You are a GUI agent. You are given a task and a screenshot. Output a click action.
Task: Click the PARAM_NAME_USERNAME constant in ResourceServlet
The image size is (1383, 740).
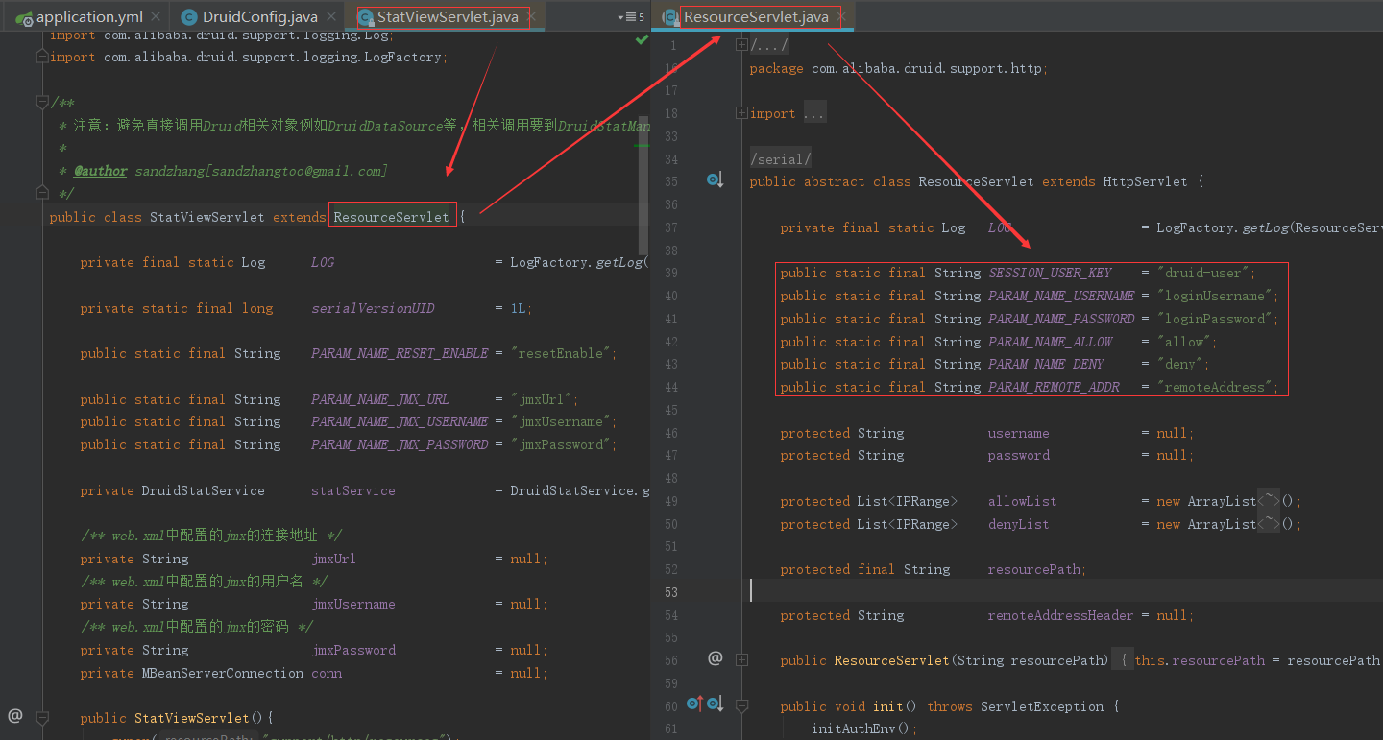(x=1061, y=296)
